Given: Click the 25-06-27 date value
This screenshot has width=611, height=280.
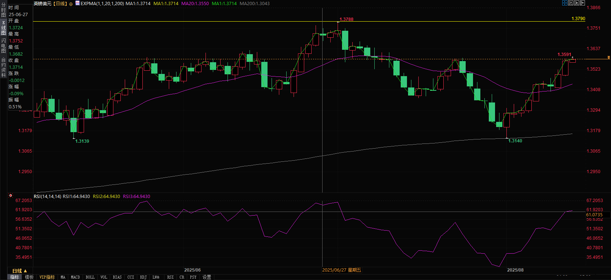Looking at the screenshot, I should pyautogui.click(x=18, y=15).
